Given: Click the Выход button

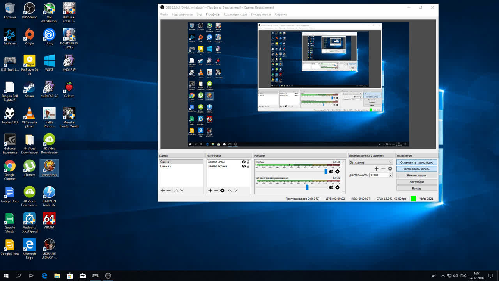Looking at the screenshot, I should pos(416,189).
